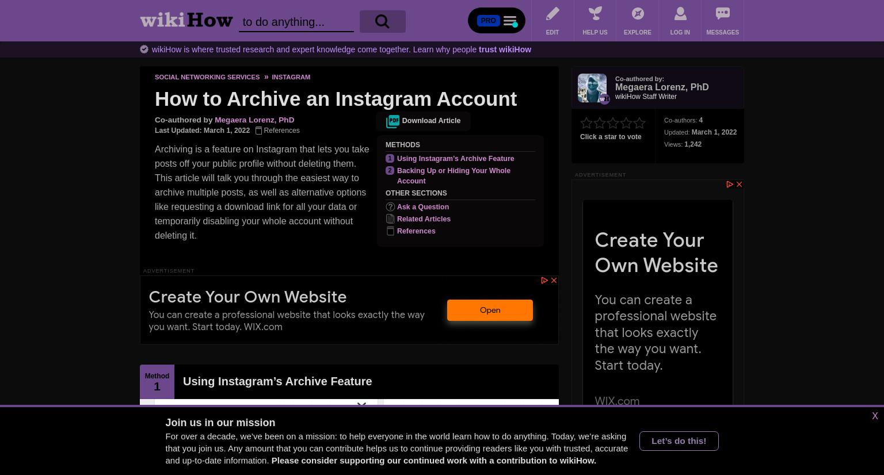Open Megaera Lorenz, PhD sidebar author name
The width and height of the screenshot is (884, 475).
(x=662, y=87)
